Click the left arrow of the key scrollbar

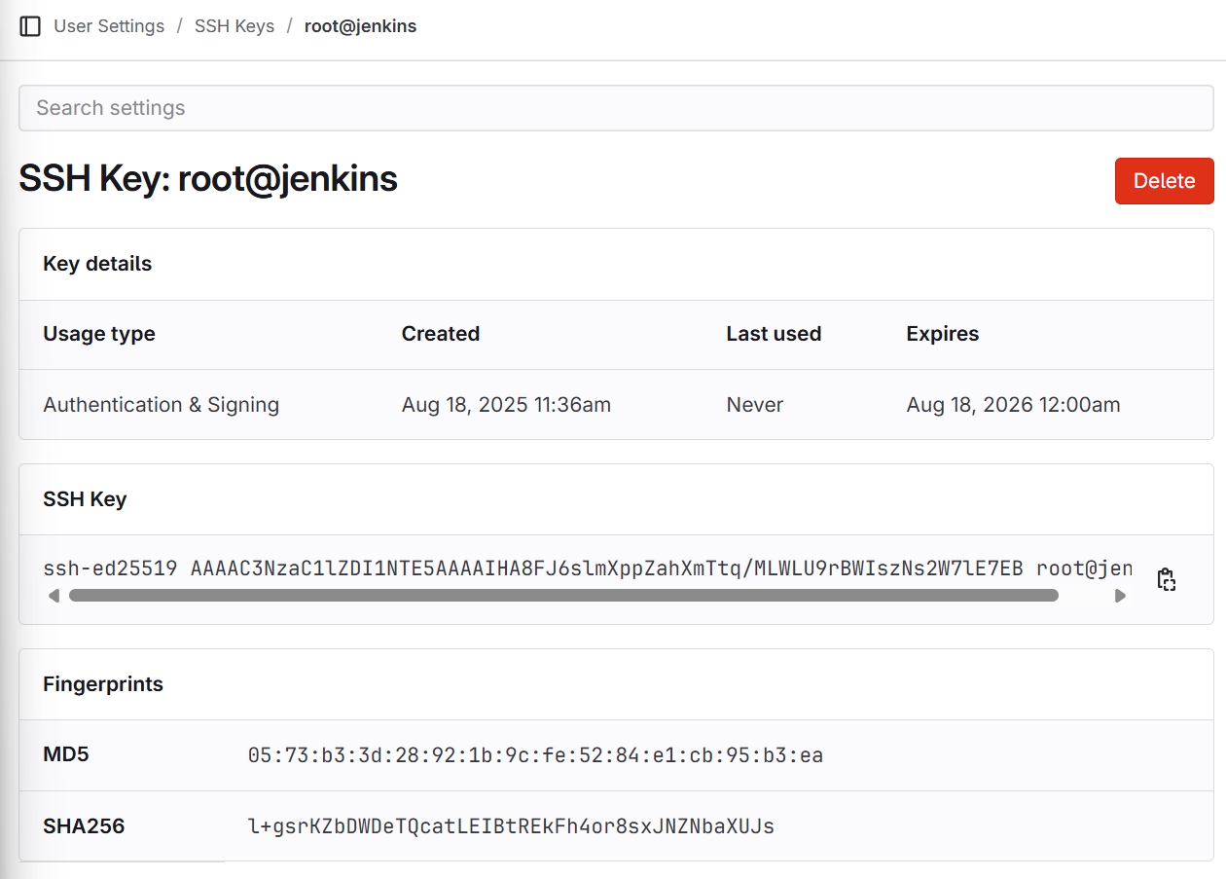point(54,595)
